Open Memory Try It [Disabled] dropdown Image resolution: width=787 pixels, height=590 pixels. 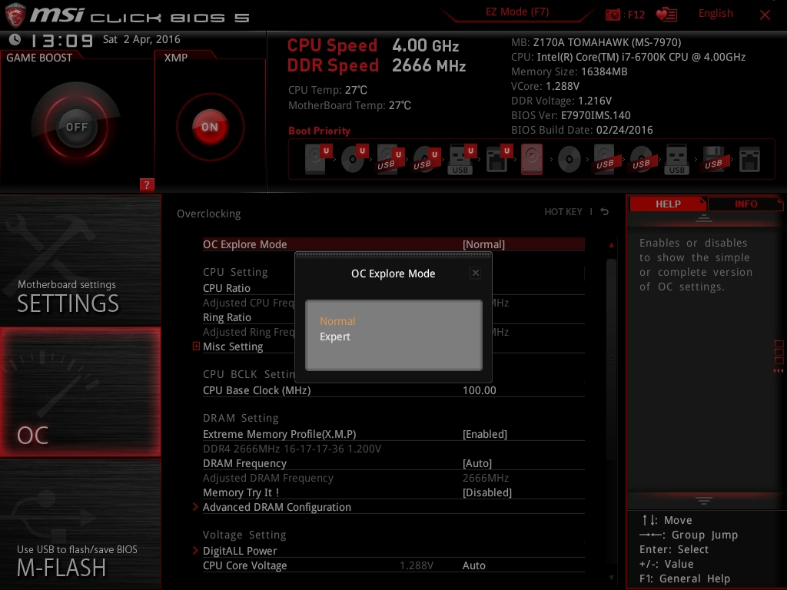(486, 492)
